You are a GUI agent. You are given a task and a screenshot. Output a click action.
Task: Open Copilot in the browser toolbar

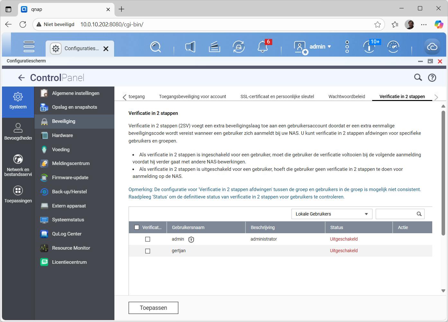coord(439,24)
